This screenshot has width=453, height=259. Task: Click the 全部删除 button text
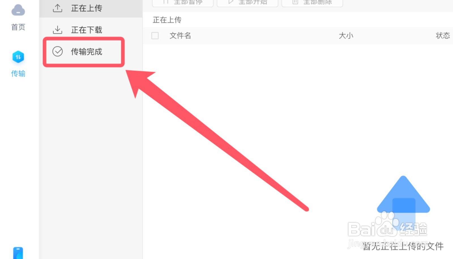pos(317,2)
